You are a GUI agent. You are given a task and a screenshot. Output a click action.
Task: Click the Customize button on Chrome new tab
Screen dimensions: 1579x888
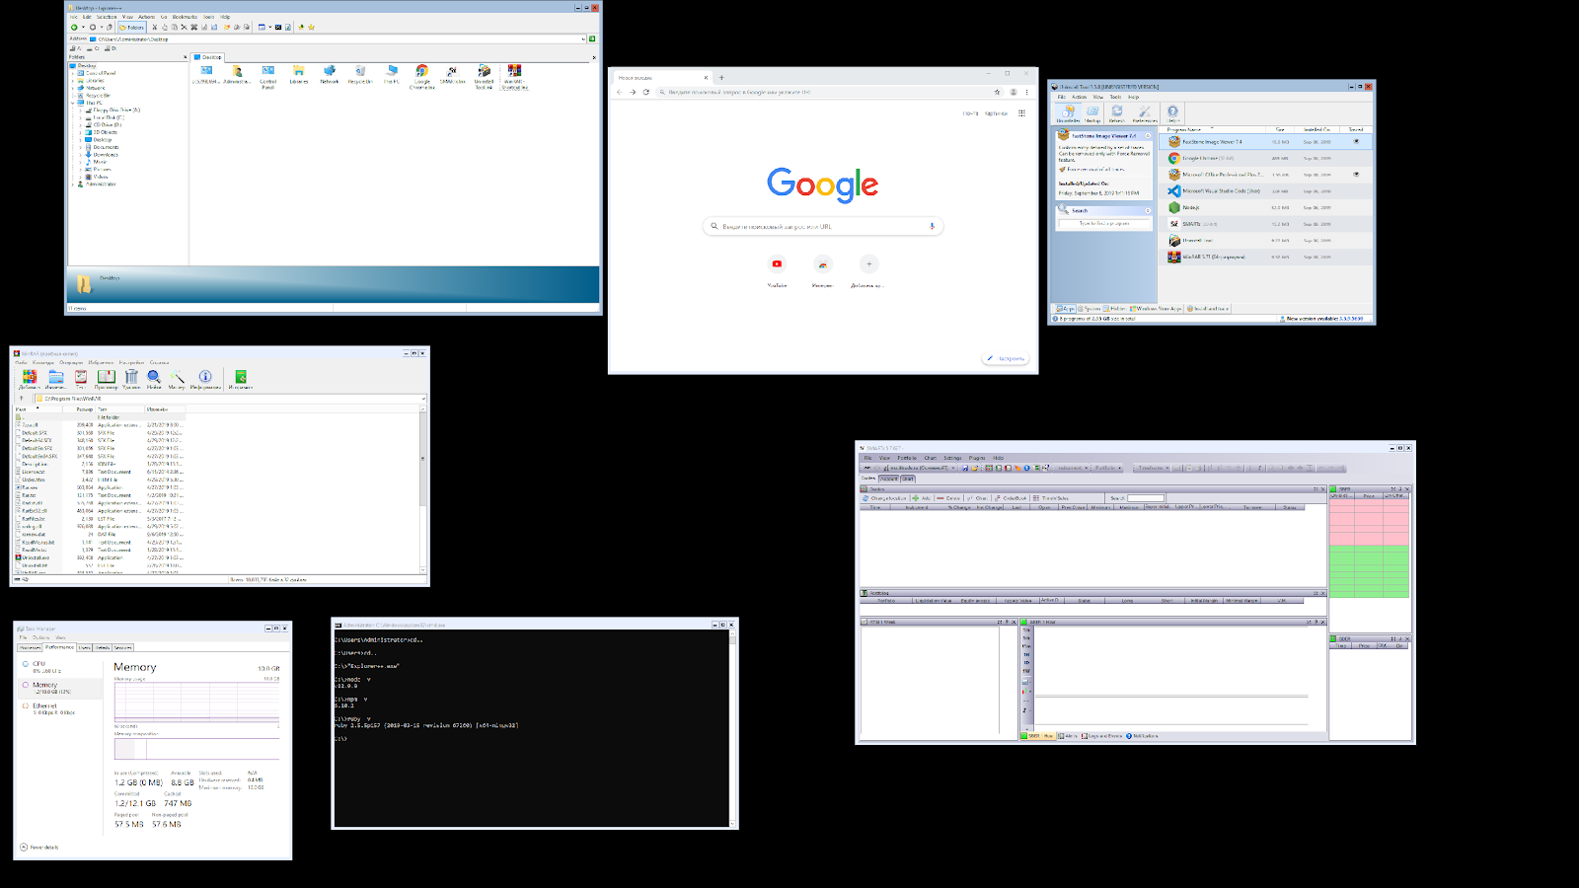1006,359
